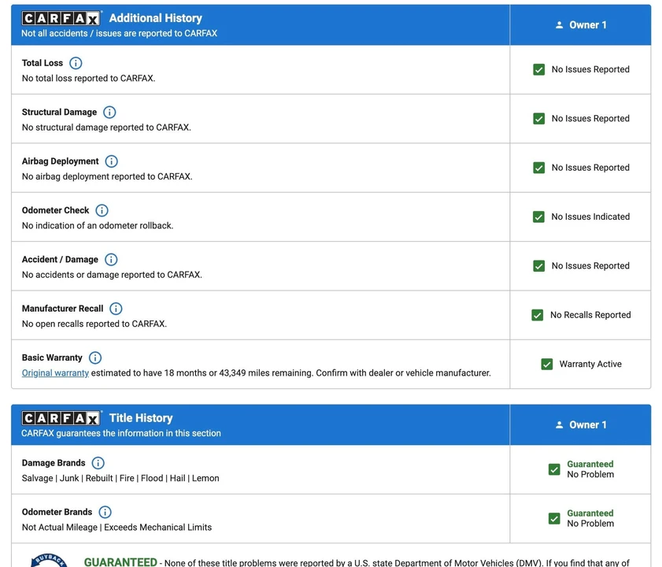
Task: Open the Accident / Damage info icon
Action: [x=111, y=259]
